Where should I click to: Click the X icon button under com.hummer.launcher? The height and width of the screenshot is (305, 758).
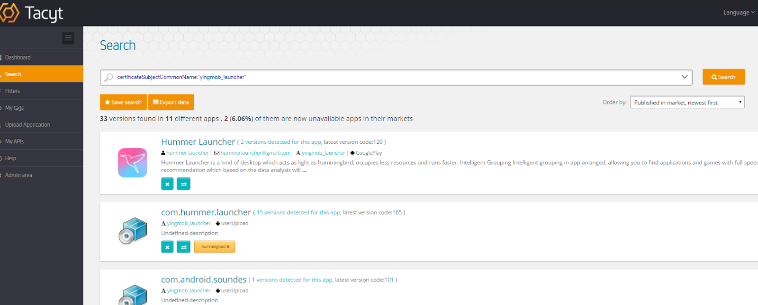(x=167, y=247)
